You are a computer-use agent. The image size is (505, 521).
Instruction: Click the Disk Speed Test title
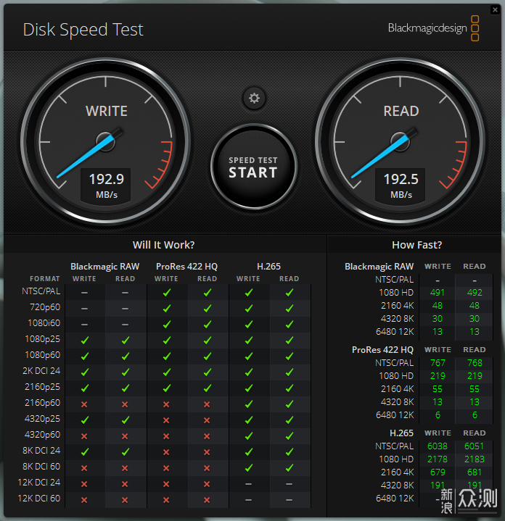83,30
